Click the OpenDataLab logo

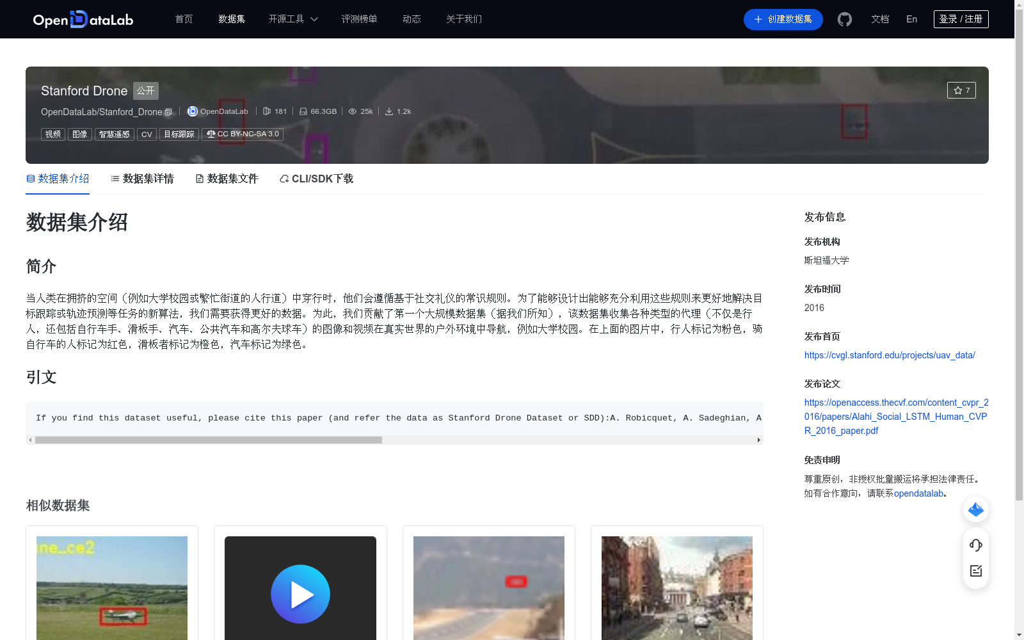pyautogui.click(x=83, y=19)
